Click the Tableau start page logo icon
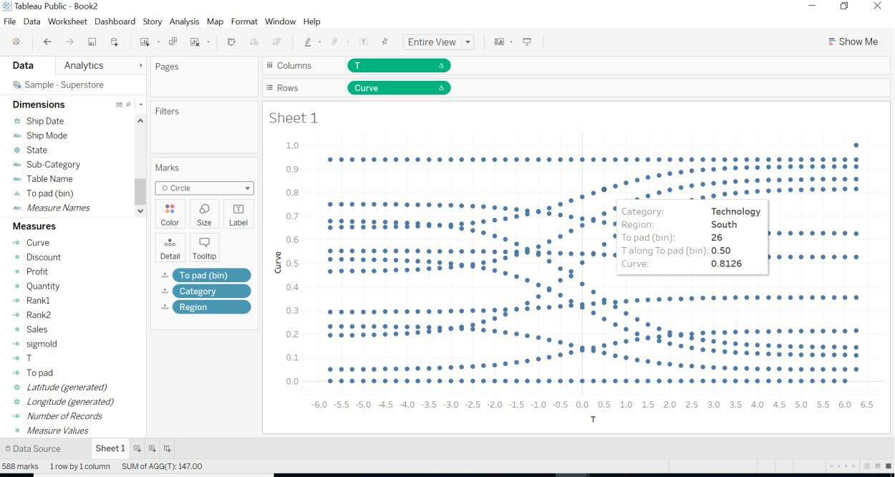 (x=16, y=42)
